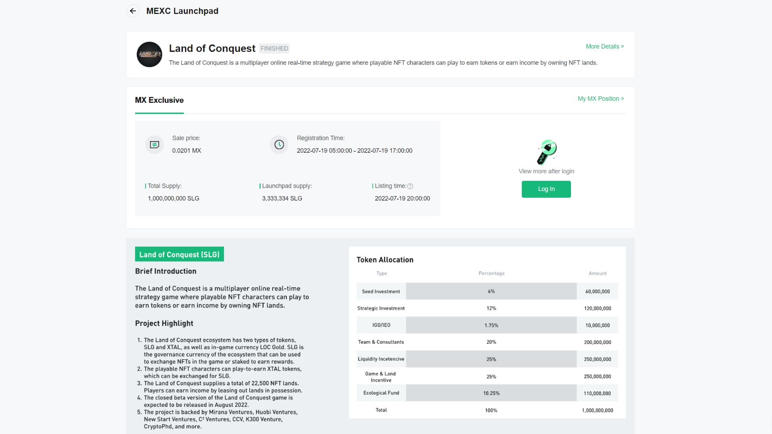772x434 pixels.
Task: Click the Team & Consultants row label
Action: click(381, 342)
